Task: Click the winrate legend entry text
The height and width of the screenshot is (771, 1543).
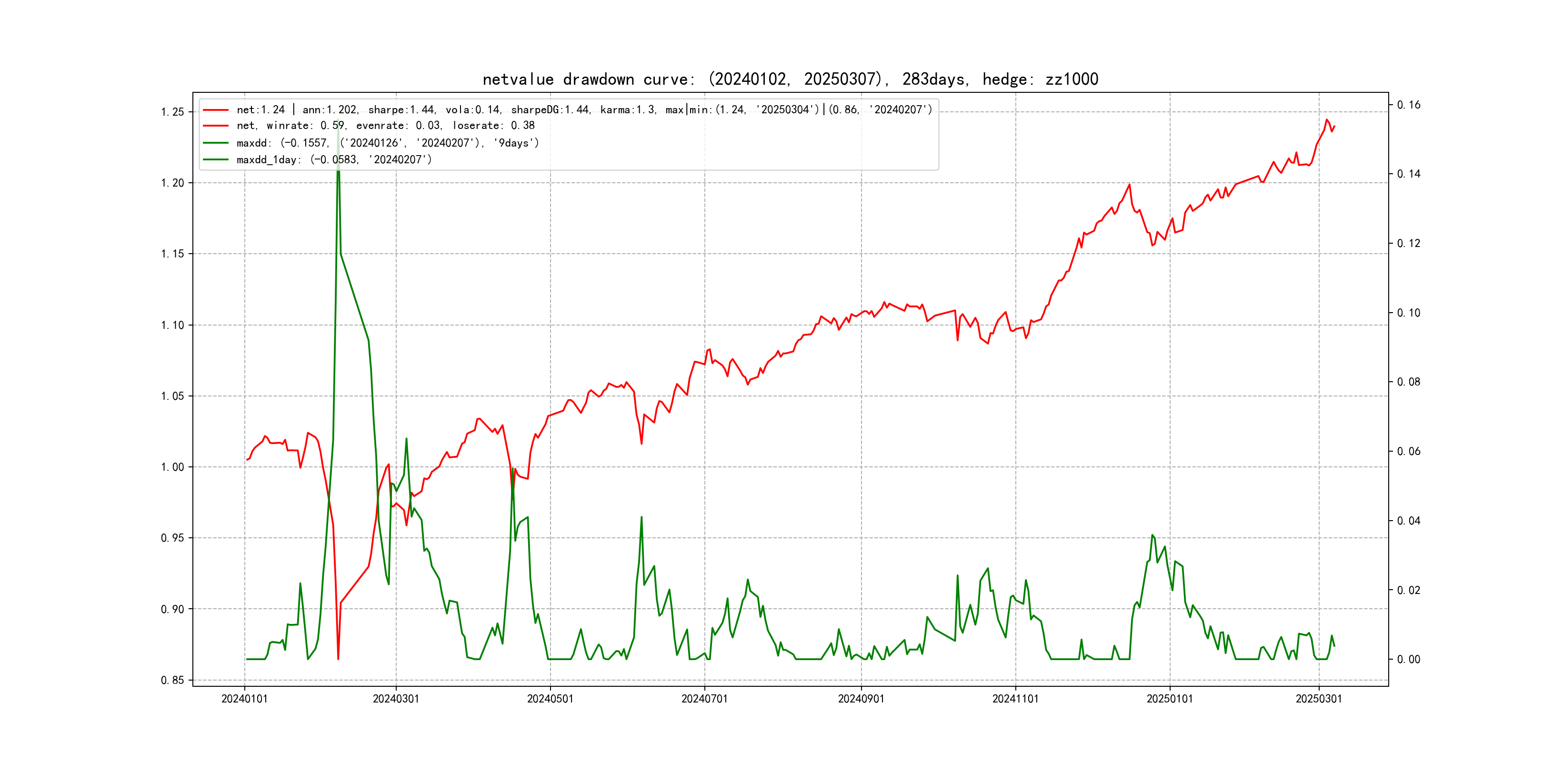Action: tap(385, 126)
